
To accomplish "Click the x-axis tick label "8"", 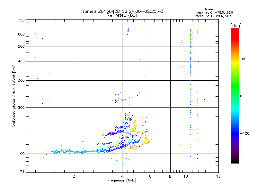I will [x=170, y=176].
